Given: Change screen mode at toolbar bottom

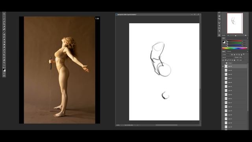Looking at the screenshot, I should click(4, 76).
